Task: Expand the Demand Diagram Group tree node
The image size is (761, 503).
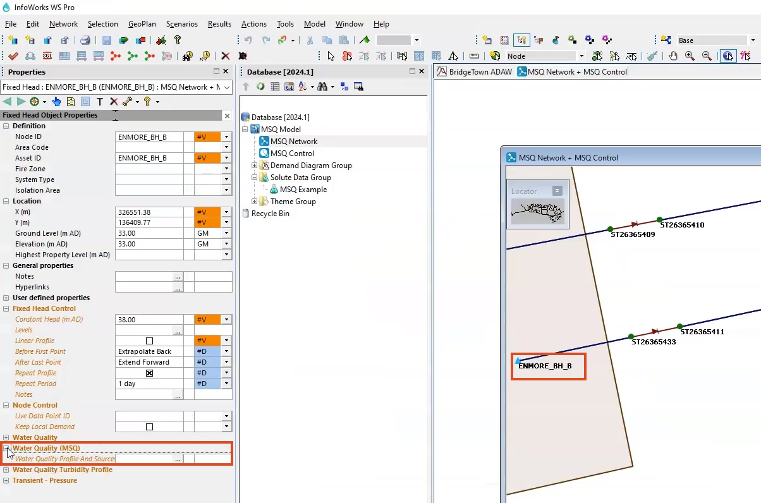Action: click(x=255, y=166)
